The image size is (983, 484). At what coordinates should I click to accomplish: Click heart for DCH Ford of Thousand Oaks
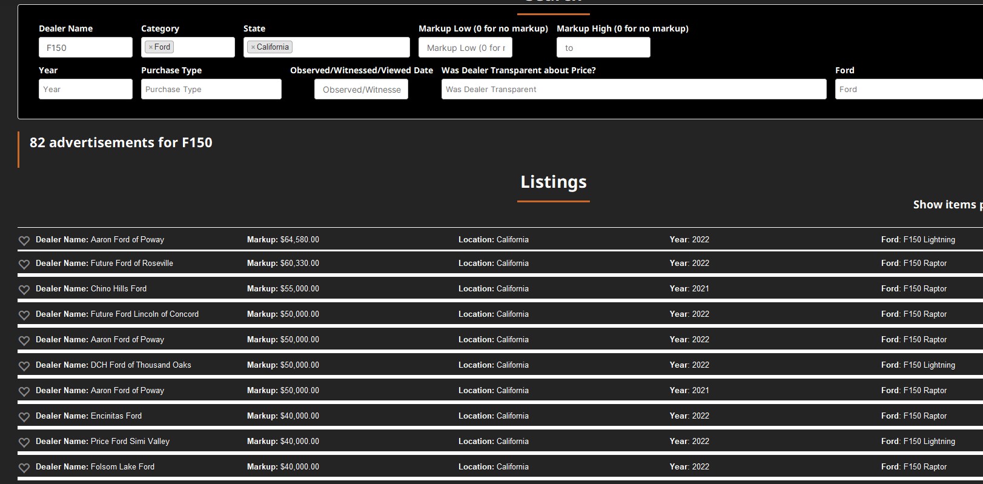24,366
